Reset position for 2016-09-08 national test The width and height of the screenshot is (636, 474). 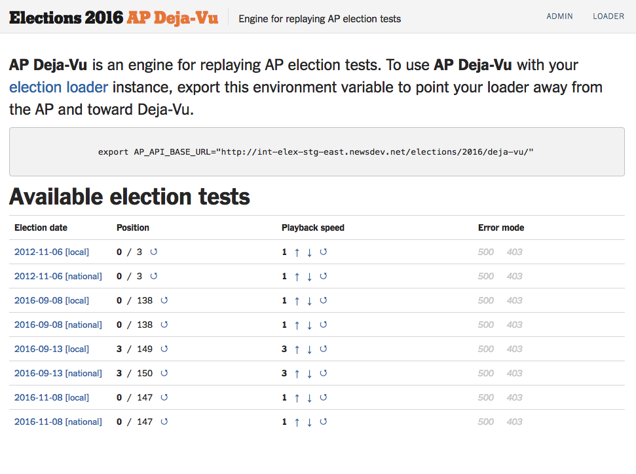[x=164, y=325]
